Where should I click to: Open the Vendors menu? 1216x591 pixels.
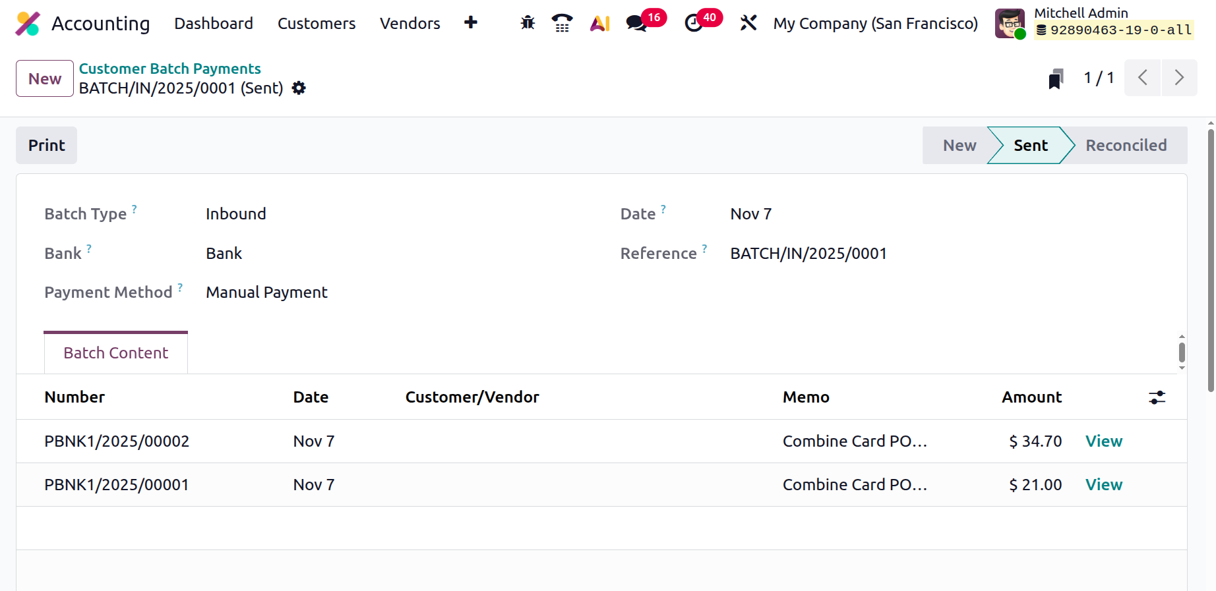(410, 24)
